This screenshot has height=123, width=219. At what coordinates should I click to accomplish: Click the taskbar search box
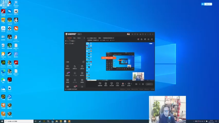pyautogui.click(x=19, y=121)
